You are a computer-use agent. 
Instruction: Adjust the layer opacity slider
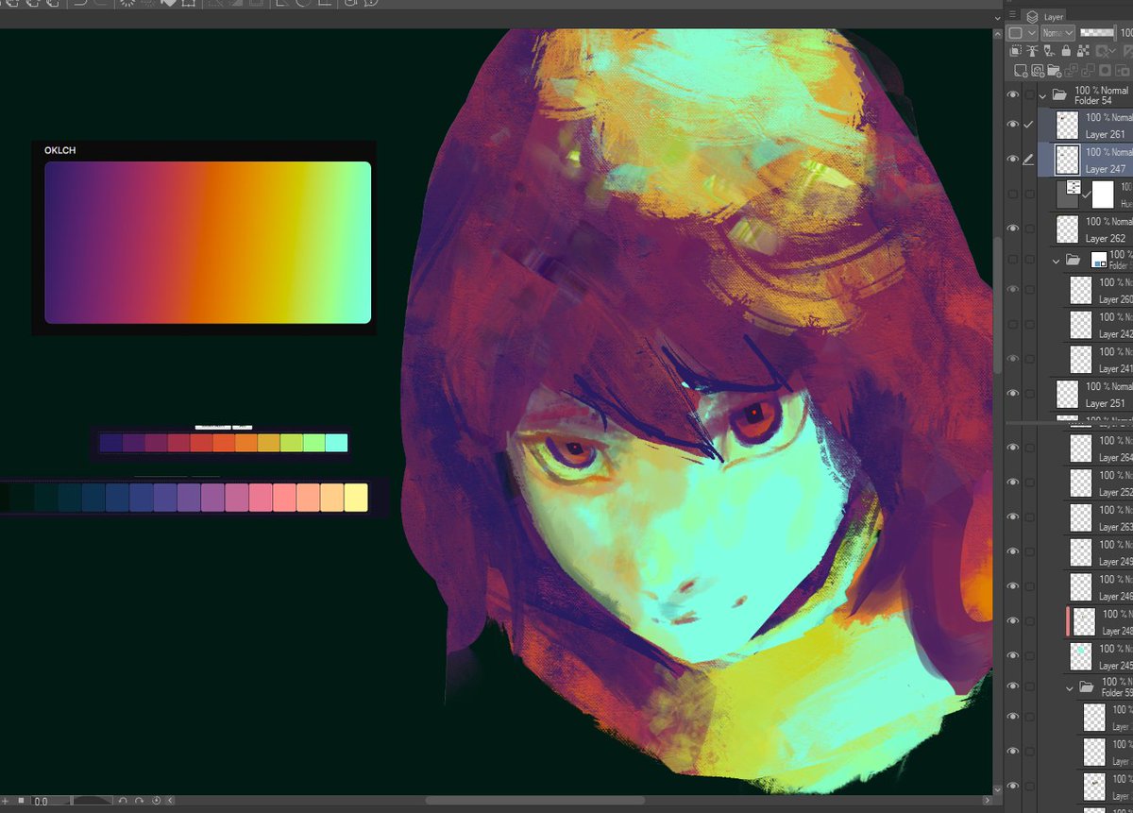coord(1098,32)
